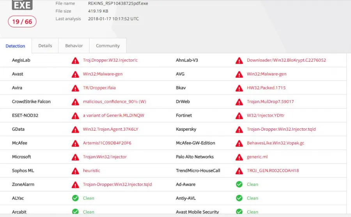Click the malicious_confidence_90% (W) result
The width and height of the screenshot is (351, 217).
point(114,101)
